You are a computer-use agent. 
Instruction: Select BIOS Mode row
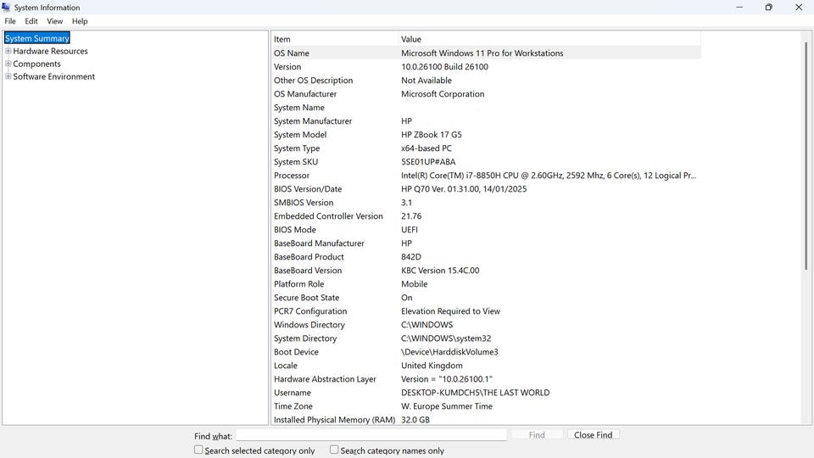[486, 230]
